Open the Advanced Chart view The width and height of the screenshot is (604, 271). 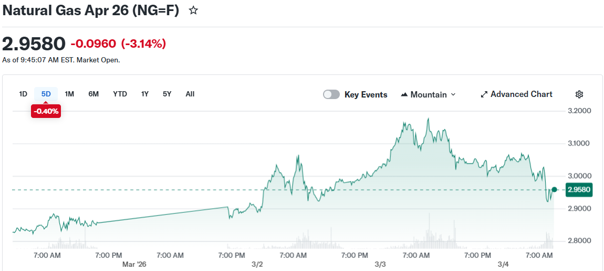tap(516, 94)
